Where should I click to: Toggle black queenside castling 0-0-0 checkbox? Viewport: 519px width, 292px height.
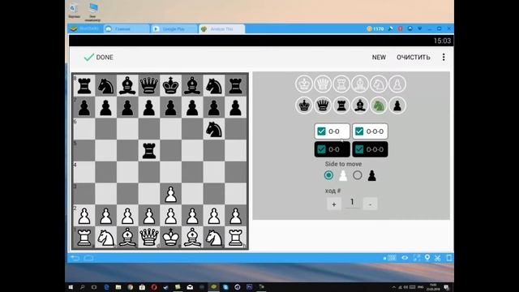pos(359,149)
